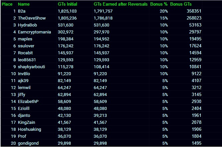Click earned value '1,786,818'
The height and width of the screenshot is (147, 222).
[x=103, y=18]
